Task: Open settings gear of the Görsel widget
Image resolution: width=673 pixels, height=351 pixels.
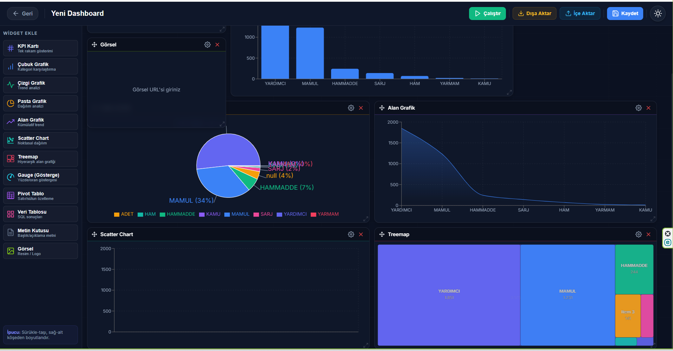Action: pos(207,45)
